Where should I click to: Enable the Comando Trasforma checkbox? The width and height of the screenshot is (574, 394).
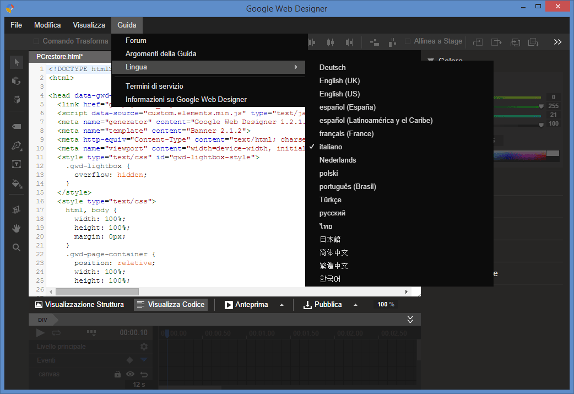(x=36, y=41)
